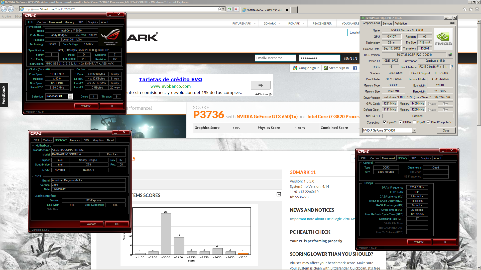Viewport: 481px width, 270px height.
Task: Click the ~3050 bar with 26 results
Action: 166,234
